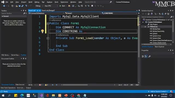The height and width of the screenshot is (98, 175).
Task: Open the Project menu
Action: point(24,2)
